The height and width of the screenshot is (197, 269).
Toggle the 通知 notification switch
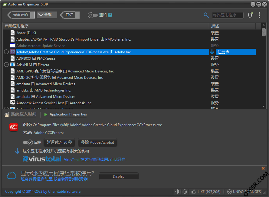pos(93,15)
